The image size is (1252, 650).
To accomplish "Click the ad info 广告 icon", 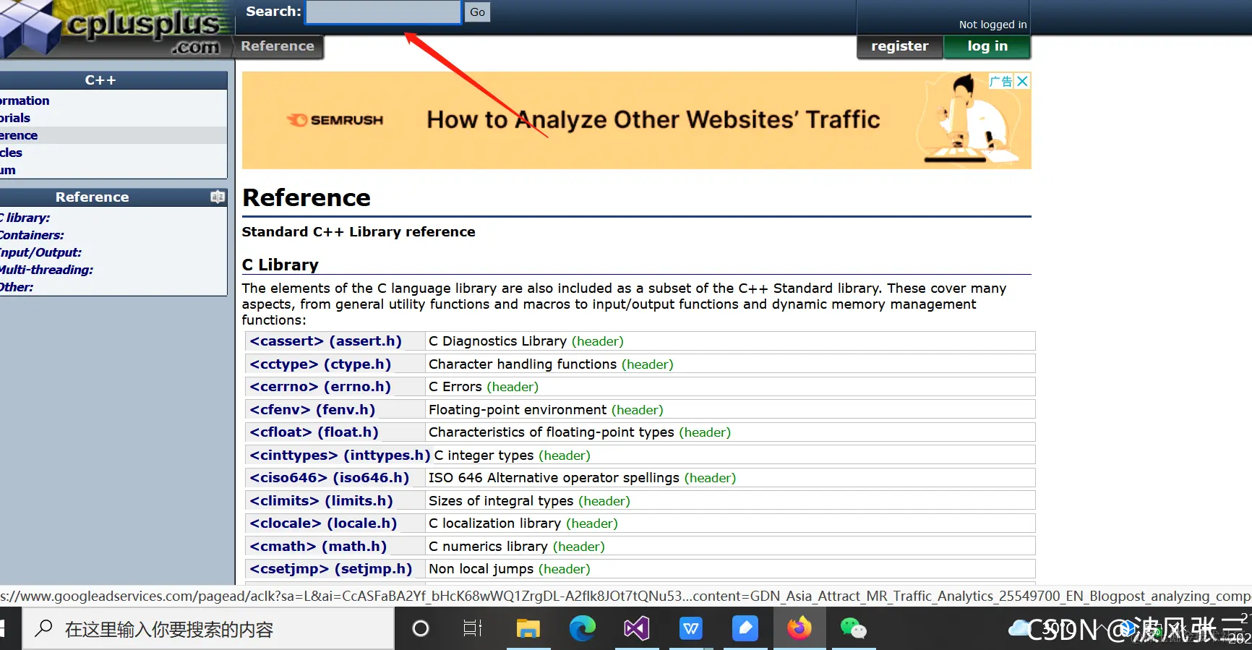I will (1001, 82).
